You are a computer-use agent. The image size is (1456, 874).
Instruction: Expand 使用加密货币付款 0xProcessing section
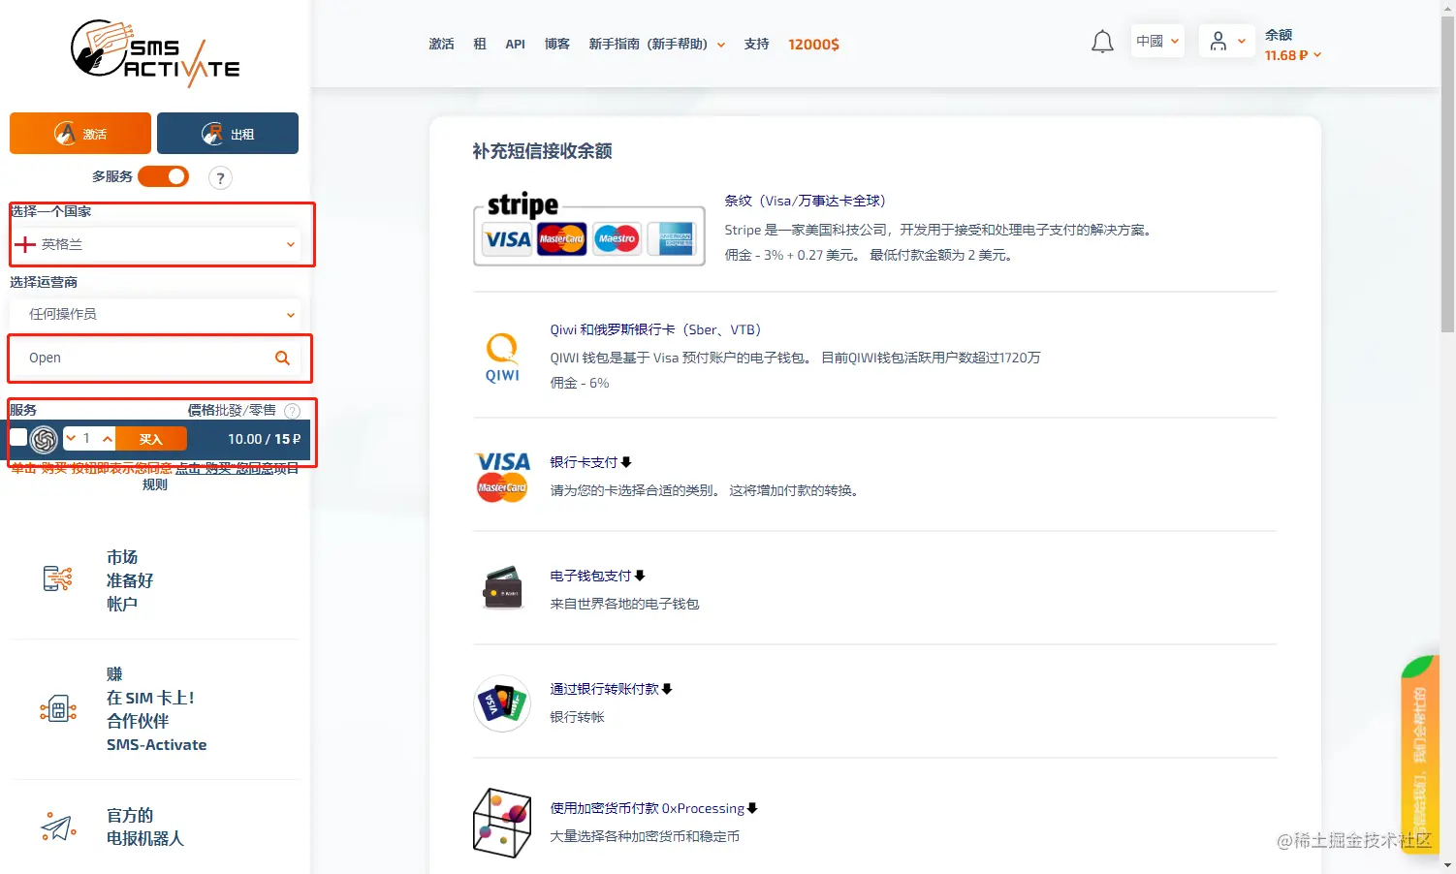click(x=653, y=808)
